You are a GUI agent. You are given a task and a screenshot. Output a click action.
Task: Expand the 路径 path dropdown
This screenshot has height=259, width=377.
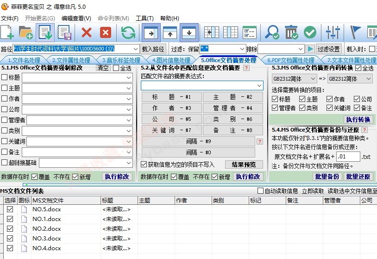pos(136,49)
